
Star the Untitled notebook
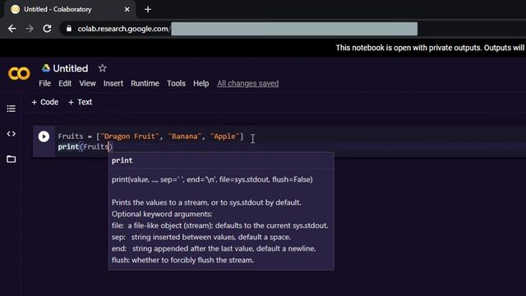point(102,68)
